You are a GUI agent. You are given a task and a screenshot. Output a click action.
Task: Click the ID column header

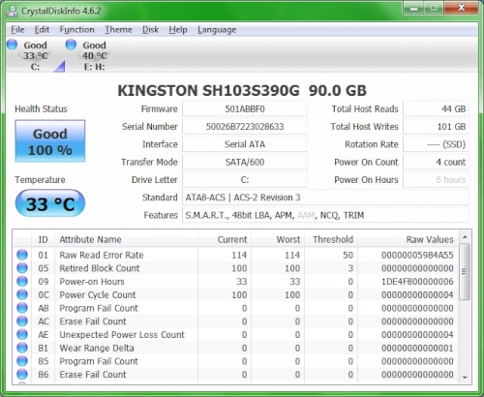tap(43, 239)
